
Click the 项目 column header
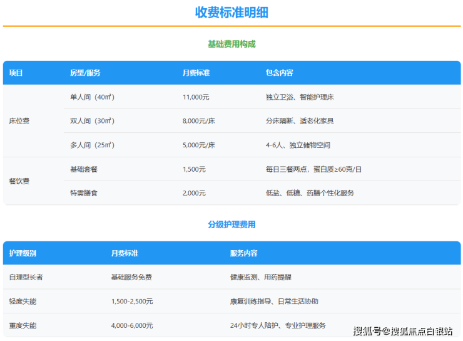pyautogui.click(x=16, y=73)
